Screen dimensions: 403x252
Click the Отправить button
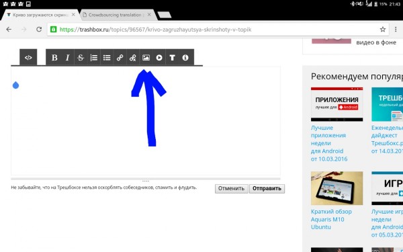(267, 188)
